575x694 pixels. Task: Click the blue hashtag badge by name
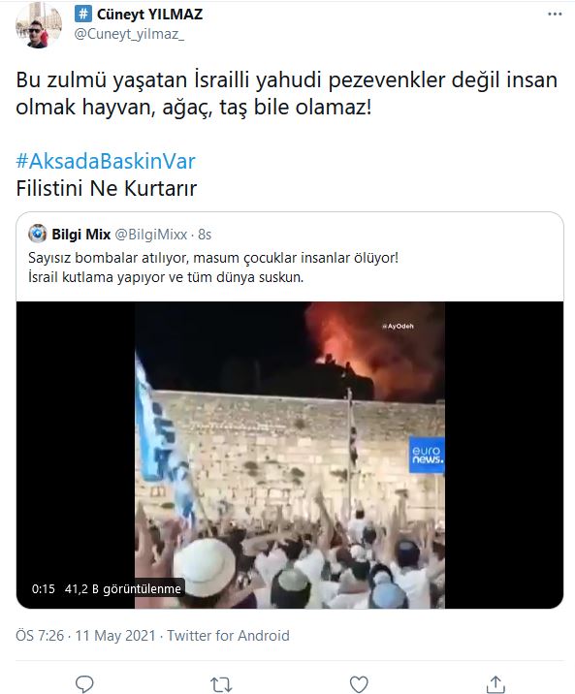(x=82, y=15)
